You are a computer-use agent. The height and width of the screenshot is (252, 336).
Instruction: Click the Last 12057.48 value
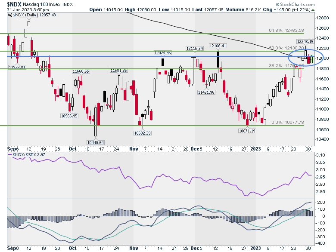208,9
